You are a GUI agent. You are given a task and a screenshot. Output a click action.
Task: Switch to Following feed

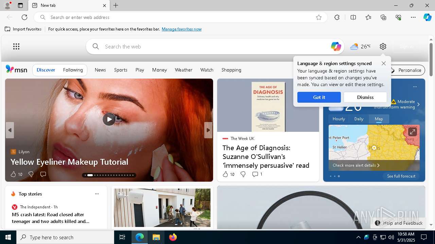point(73,70)
